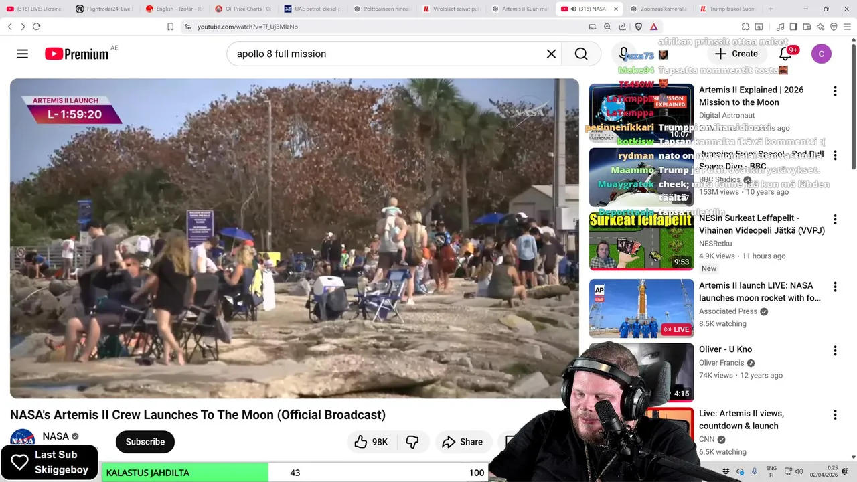Open Brave Wallet icon

click(807, 27)
